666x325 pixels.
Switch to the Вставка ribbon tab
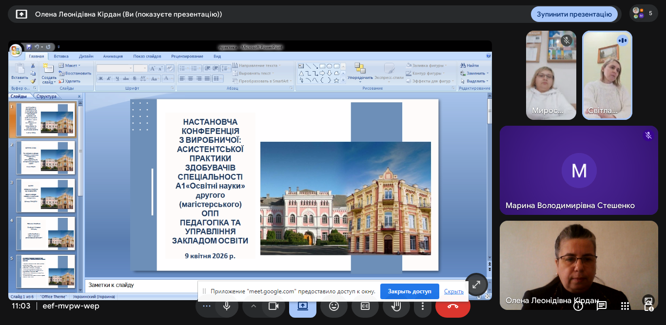coord(61,56)
